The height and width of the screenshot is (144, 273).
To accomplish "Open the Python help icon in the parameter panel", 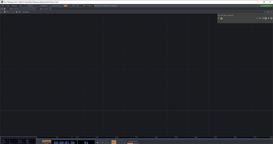I will click(x=221, y=18).
